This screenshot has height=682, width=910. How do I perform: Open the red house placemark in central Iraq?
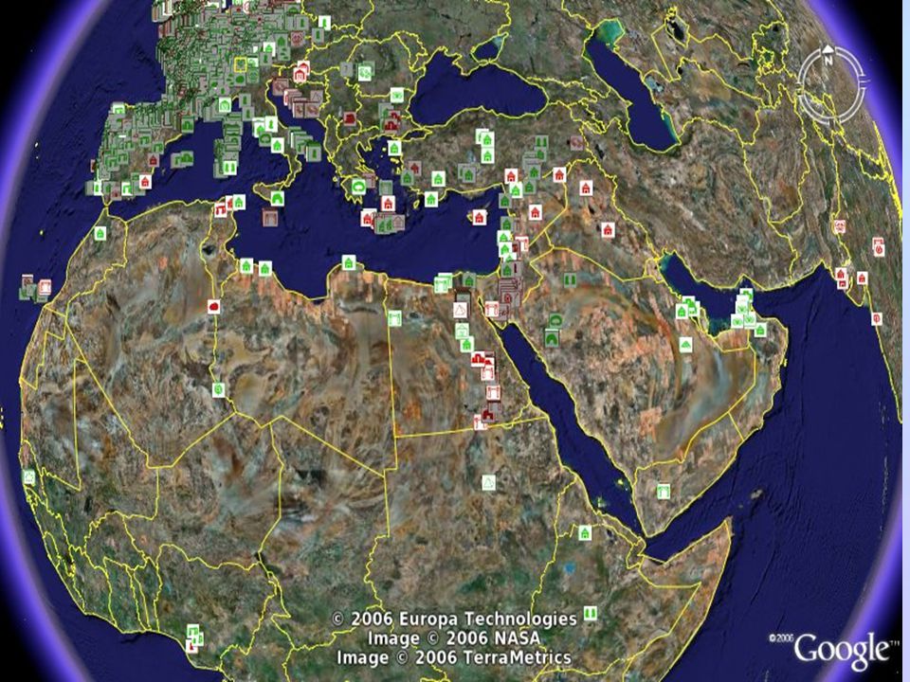pyautogui.click(x=608, y=229)
